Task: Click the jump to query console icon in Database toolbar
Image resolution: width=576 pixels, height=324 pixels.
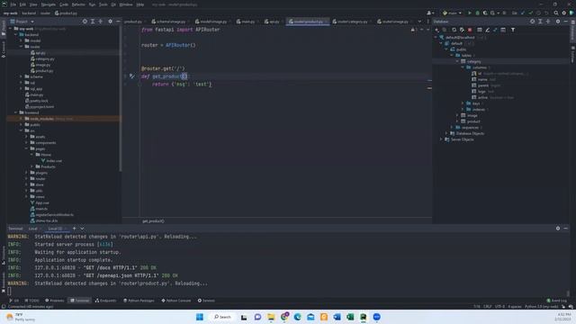Action: [x=503, y=30]
